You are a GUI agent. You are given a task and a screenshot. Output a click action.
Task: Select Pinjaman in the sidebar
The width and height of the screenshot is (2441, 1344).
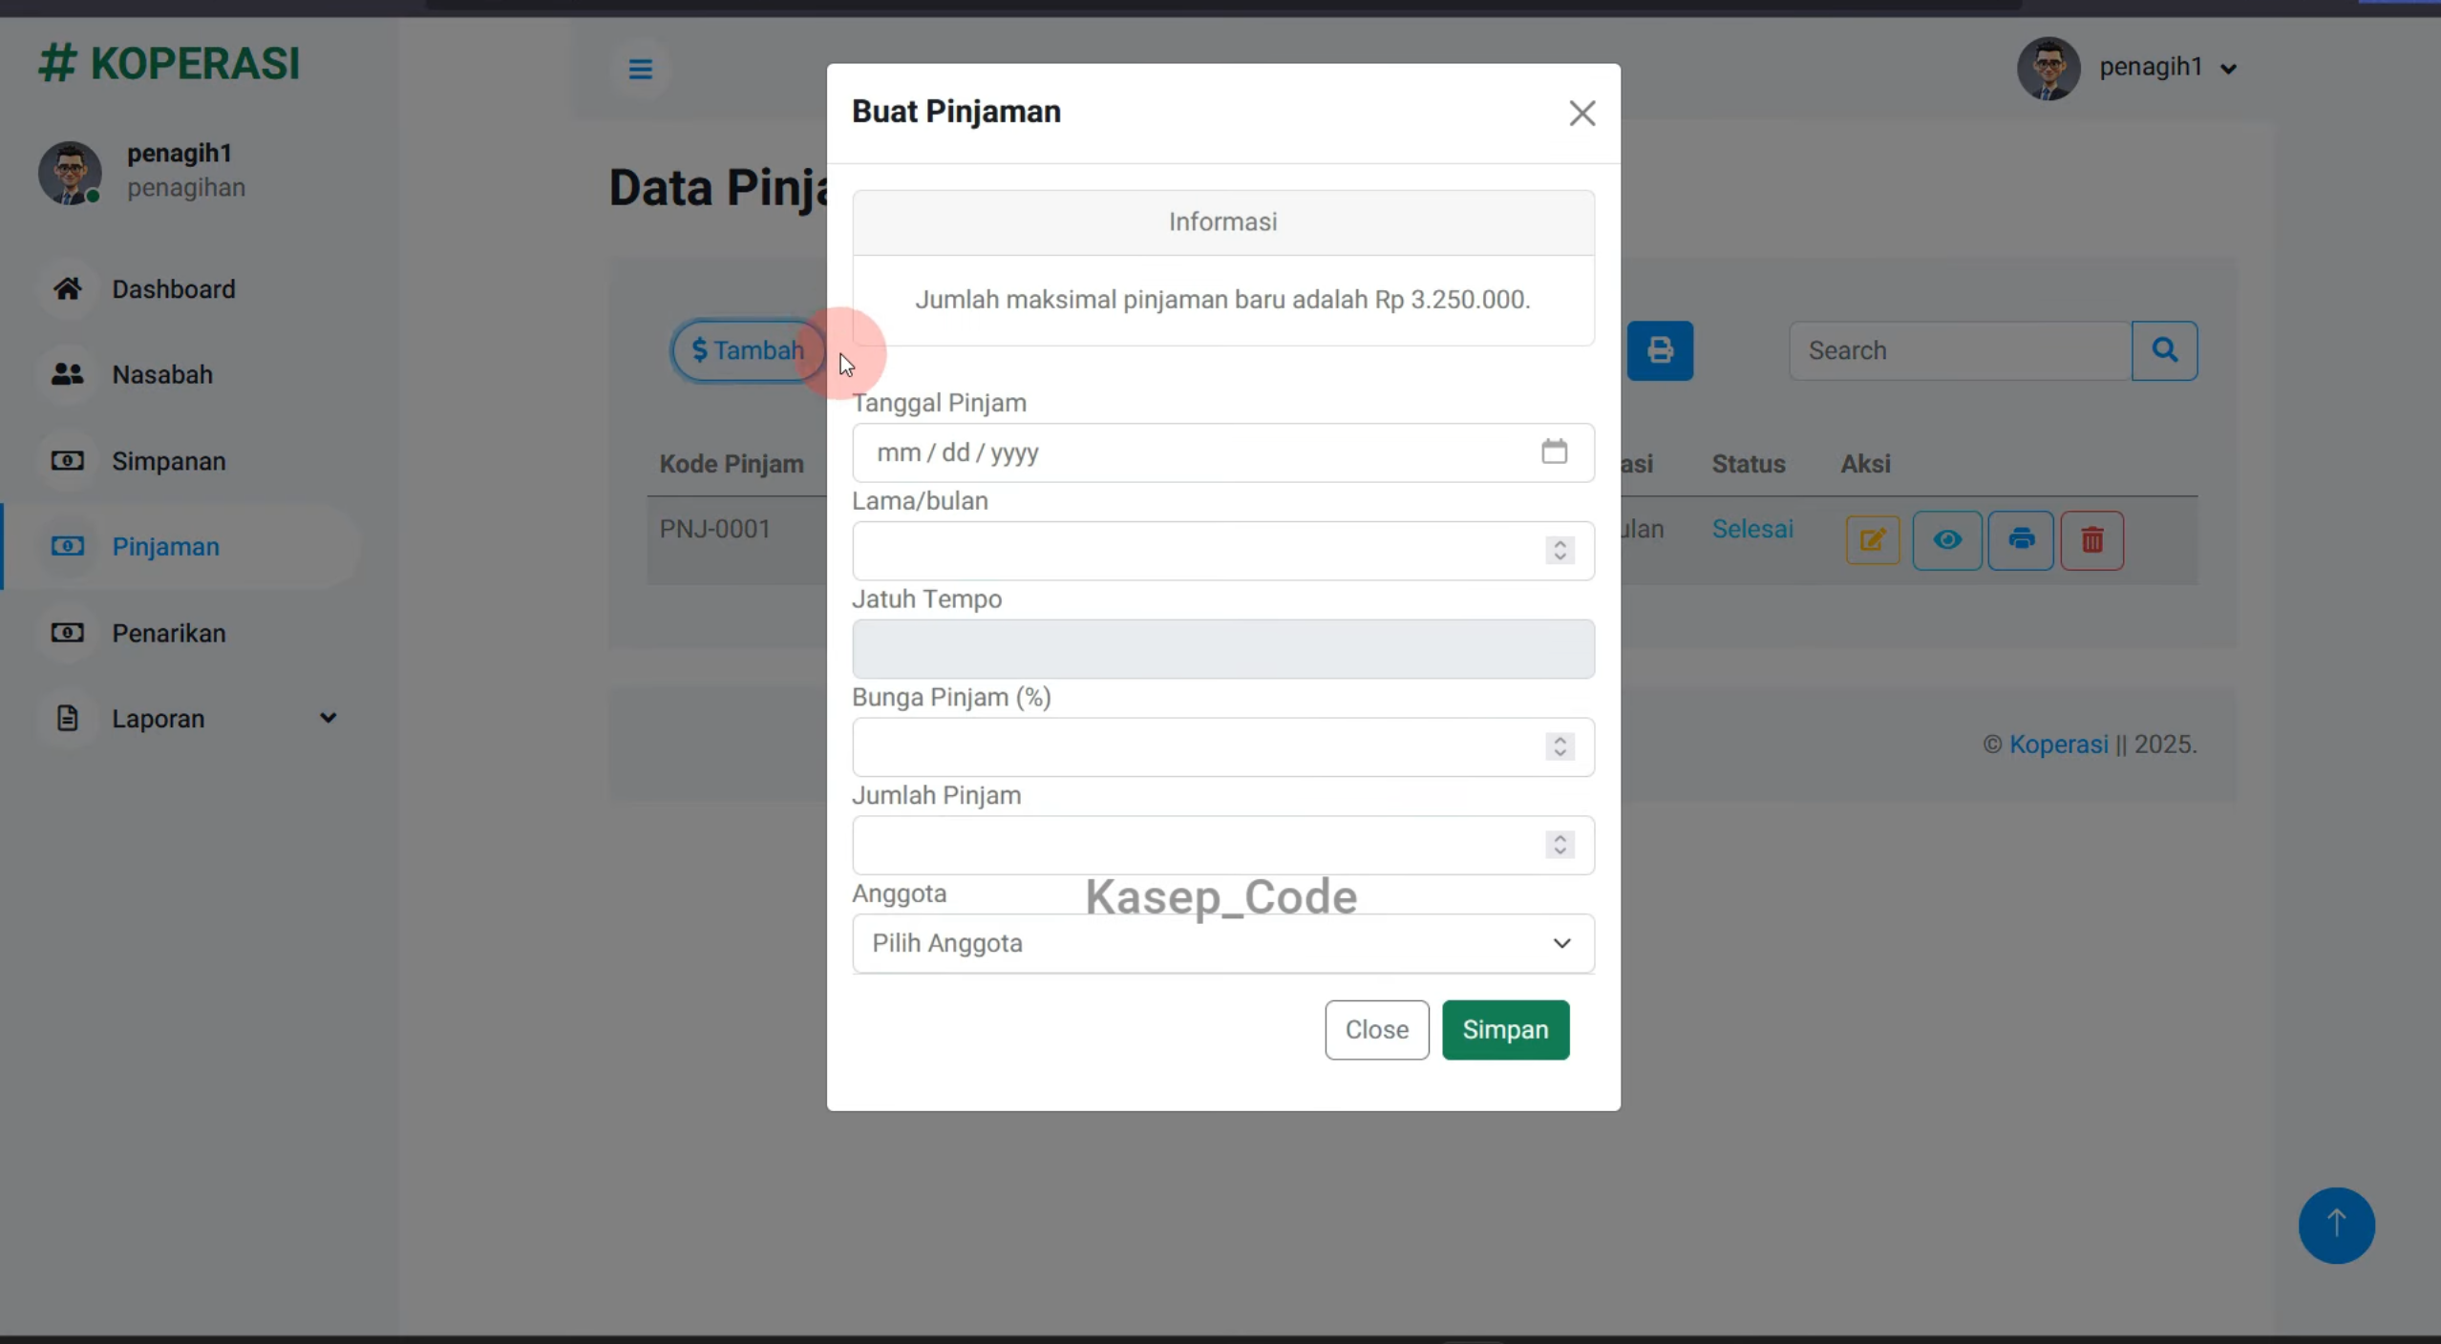click(x=165, y=546)
